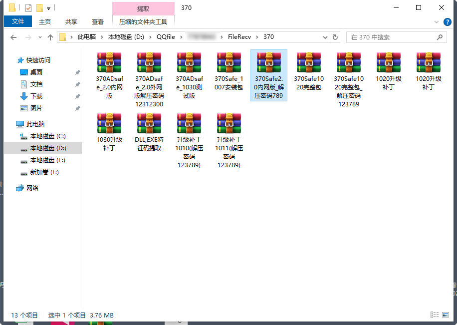Go to 本地磁盘 (D:) in the address bar
The height and width of the screenshot is (325, 457).
[x=126, y=37]
